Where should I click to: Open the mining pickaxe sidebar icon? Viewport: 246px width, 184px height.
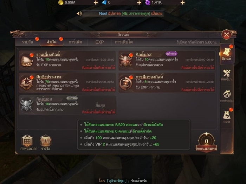227,96
